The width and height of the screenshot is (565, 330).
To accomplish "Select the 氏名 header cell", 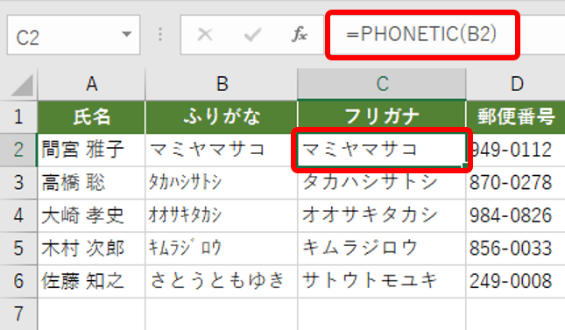I will coord(91,117).
